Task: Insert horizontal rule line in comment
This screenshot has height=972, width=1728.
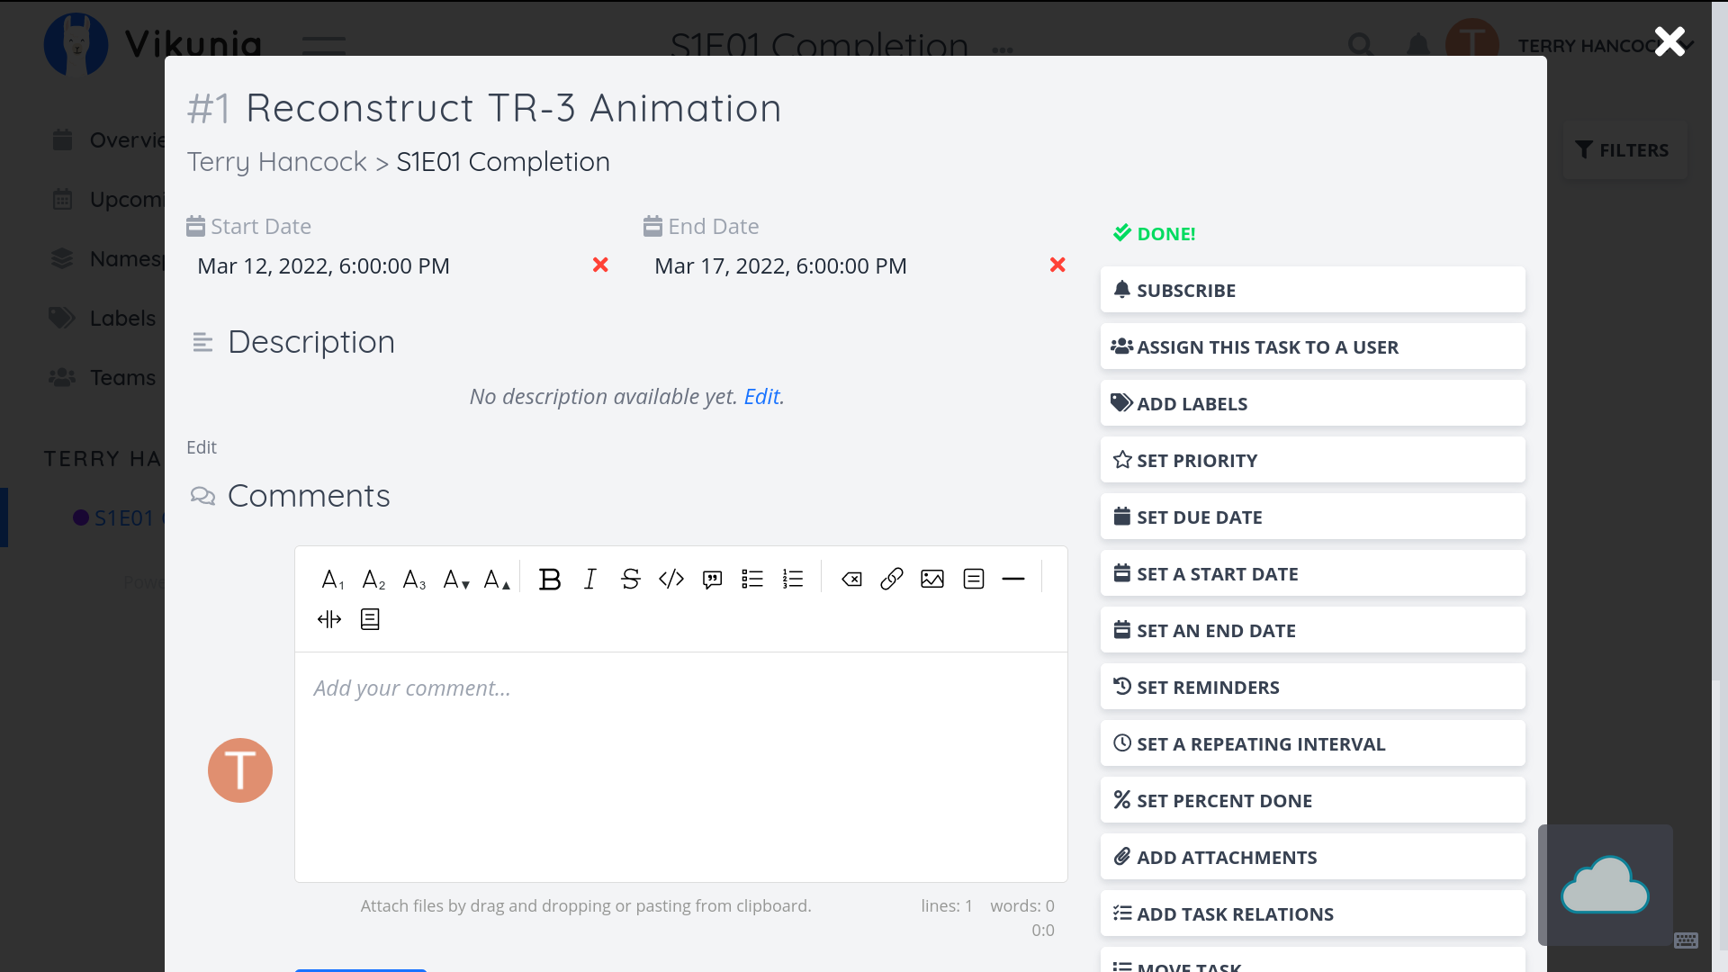Action: pos(1013,580)
